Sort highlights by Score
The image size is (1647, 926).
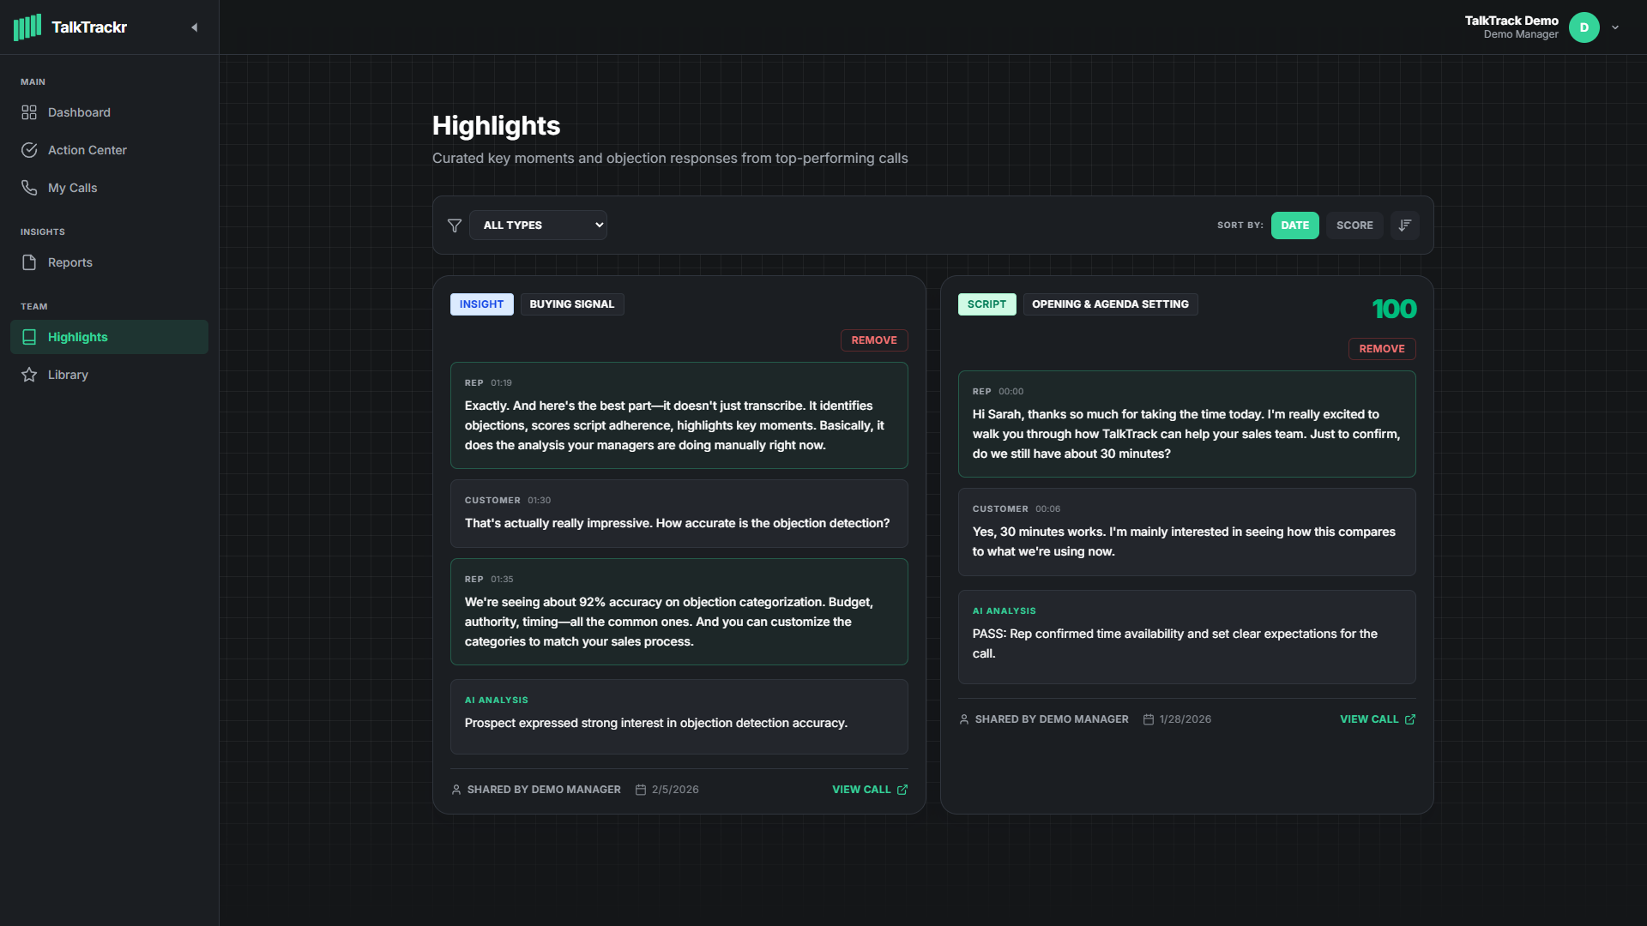[1354, 225]
